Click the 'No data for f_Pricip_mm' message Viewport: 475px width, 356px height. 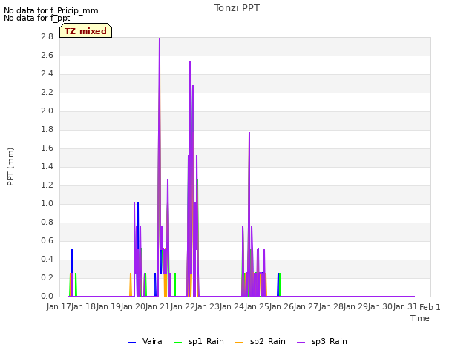[x=51, y=10]
